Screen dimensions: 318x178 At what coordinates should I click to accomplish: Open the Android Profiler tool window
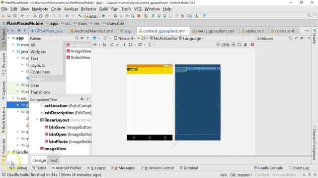tap(66, 168)
